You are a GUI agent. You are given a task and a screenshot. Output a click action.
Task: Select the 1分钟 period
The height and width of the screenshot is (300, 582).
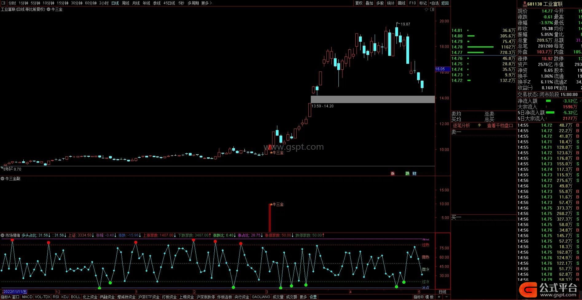coord(23,3)
